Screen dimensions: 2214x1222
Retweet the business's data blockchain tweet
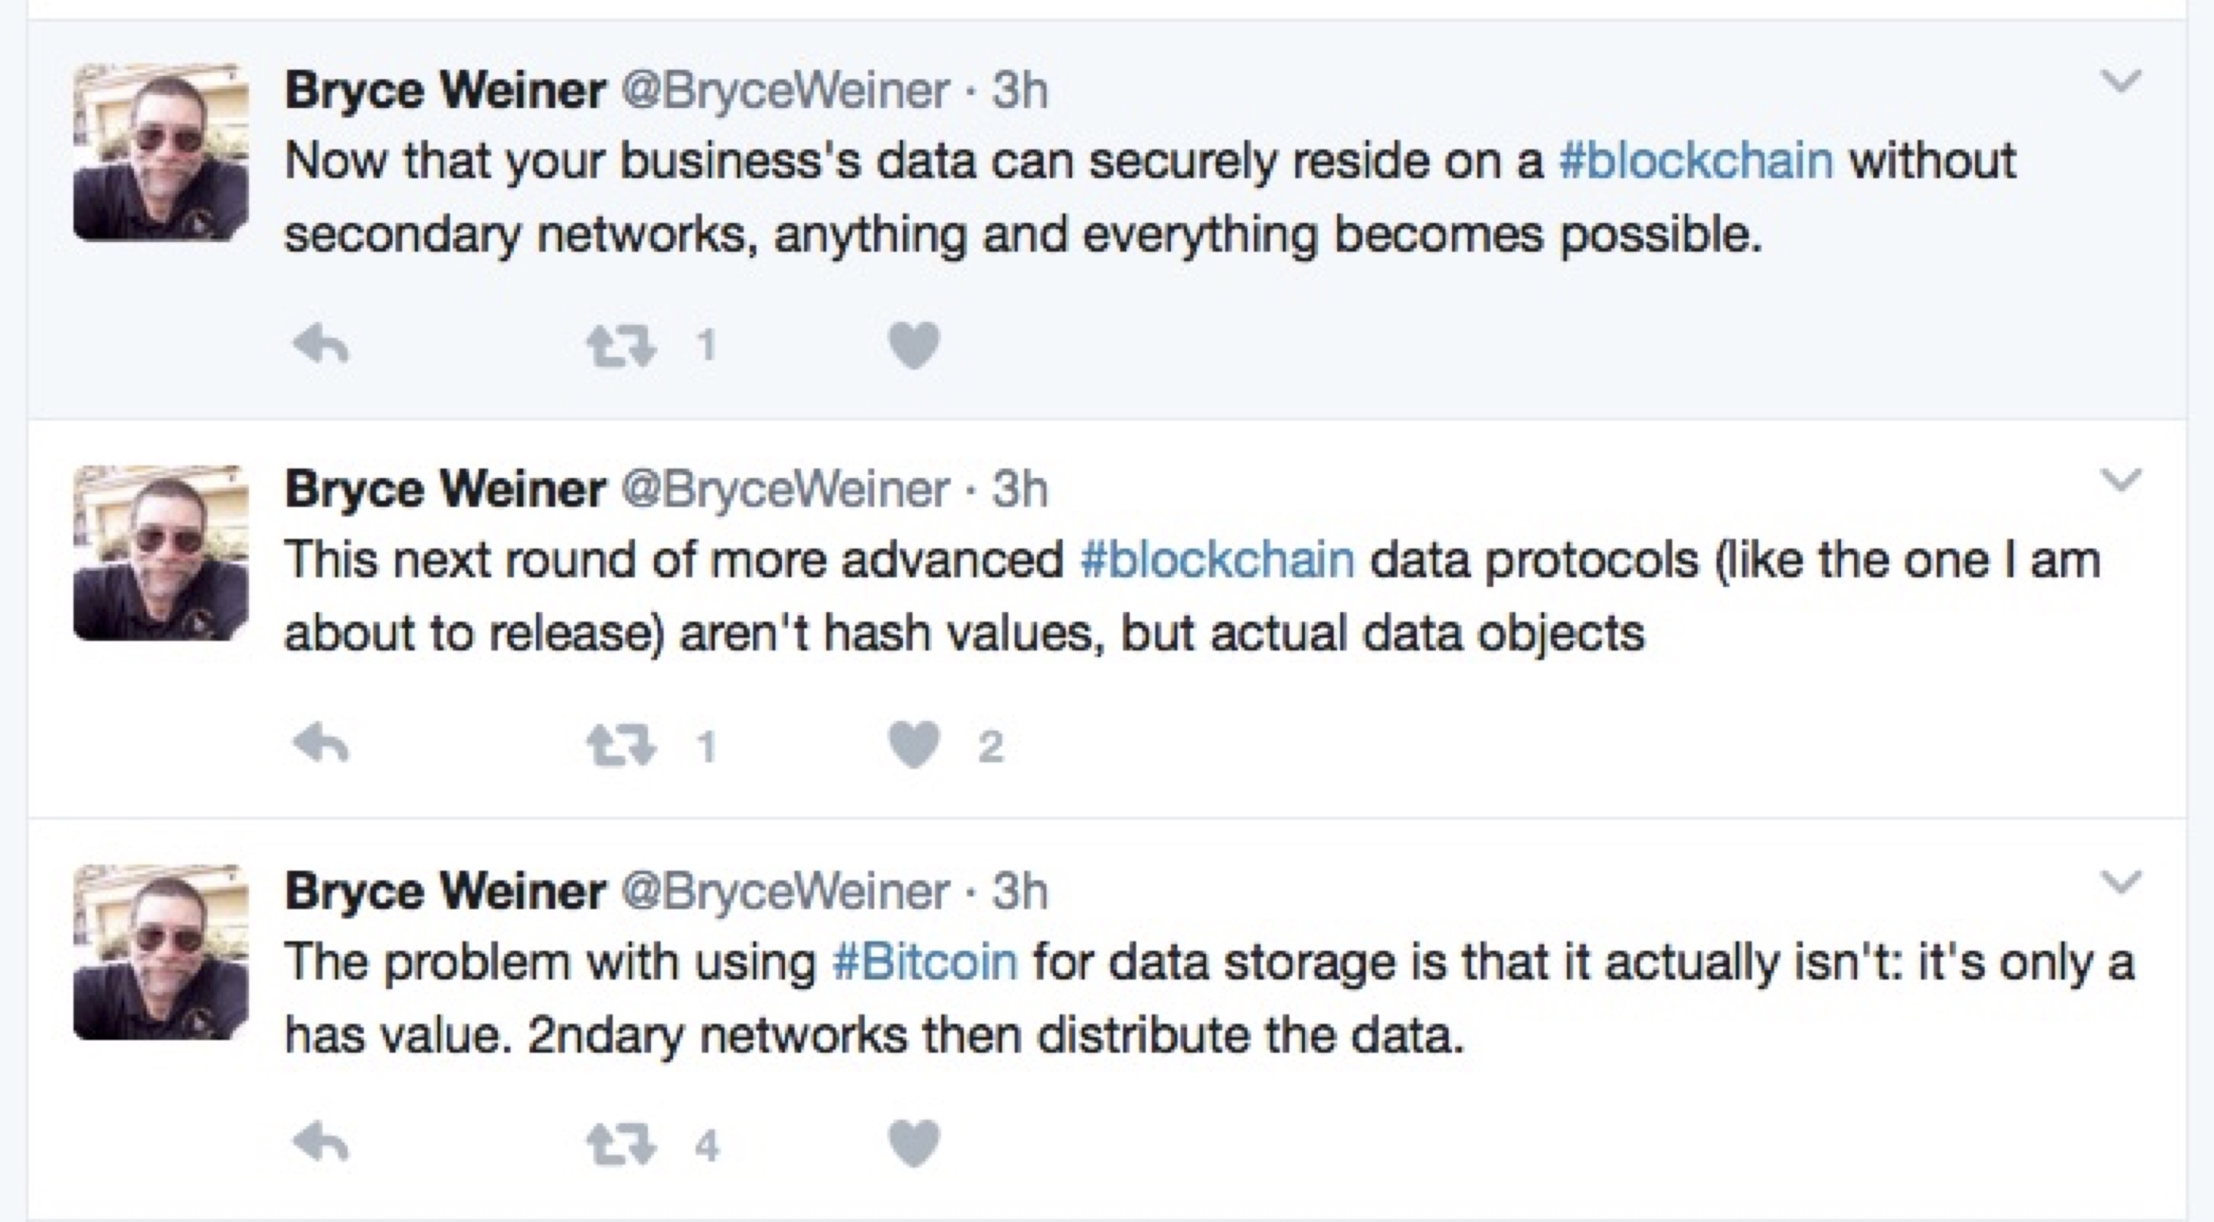[x=620, y=346]
